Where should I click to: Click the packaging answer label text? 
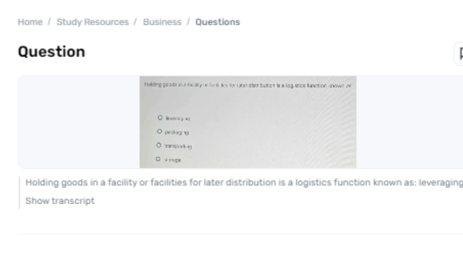[177, 132]
